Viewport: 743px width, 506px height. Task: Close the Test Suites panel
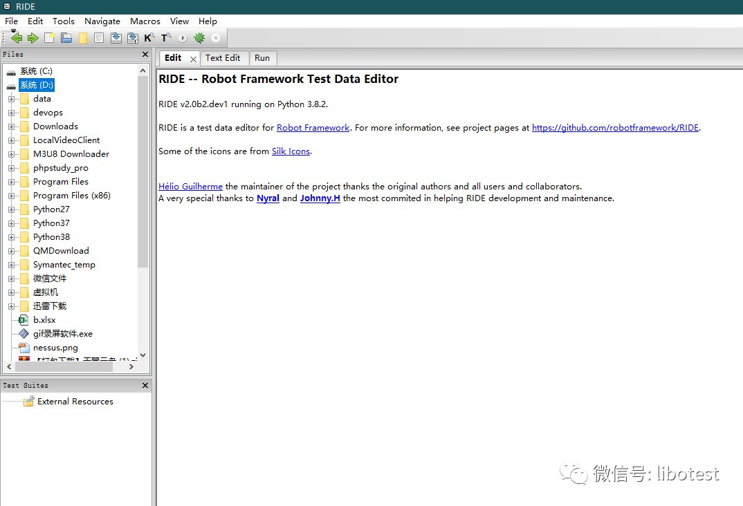pos(145,385)
